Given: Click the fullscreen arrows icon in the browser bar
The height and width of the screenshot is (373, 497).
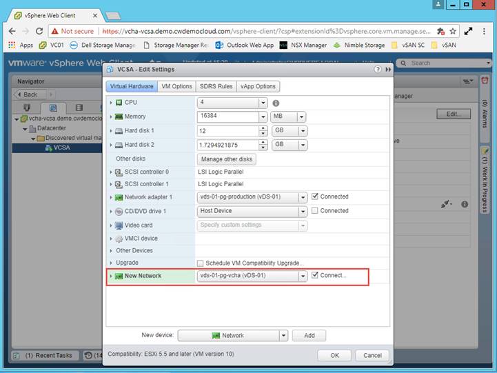Looking at the screenshot, I should [x=468, y=31].
